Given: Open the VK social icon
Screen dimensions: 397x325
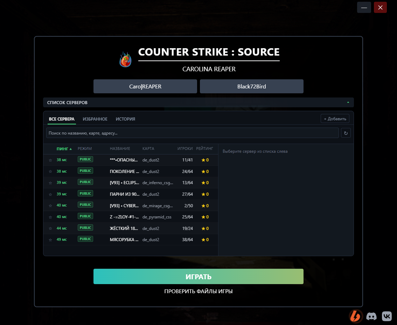Looking at the screenshot, I should point(386,316).
